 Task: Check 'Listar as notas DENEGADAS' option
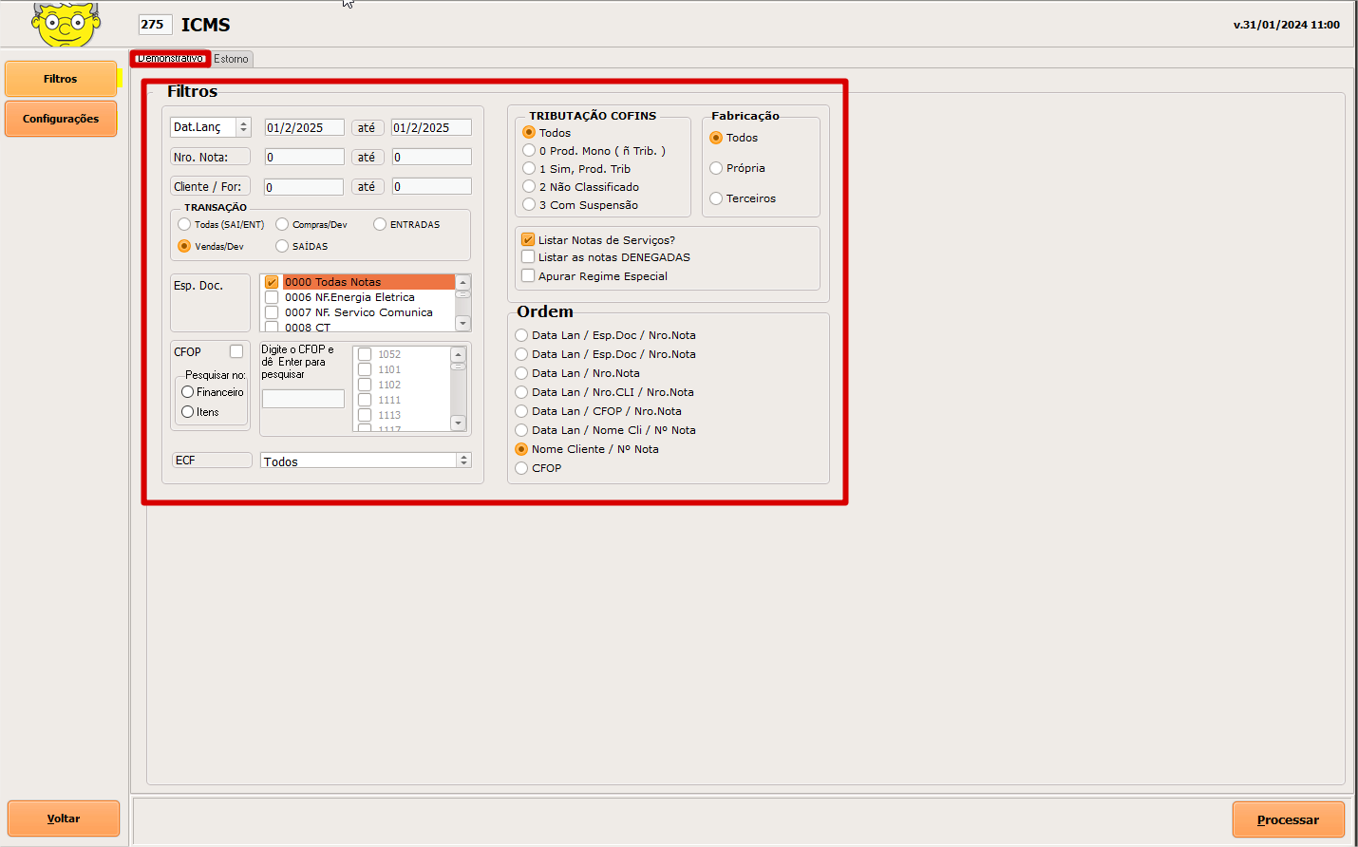(528, 257)
